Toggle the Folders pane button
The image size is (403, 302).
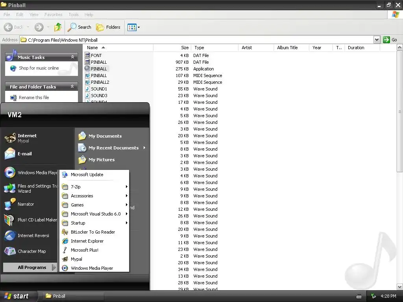108,27
